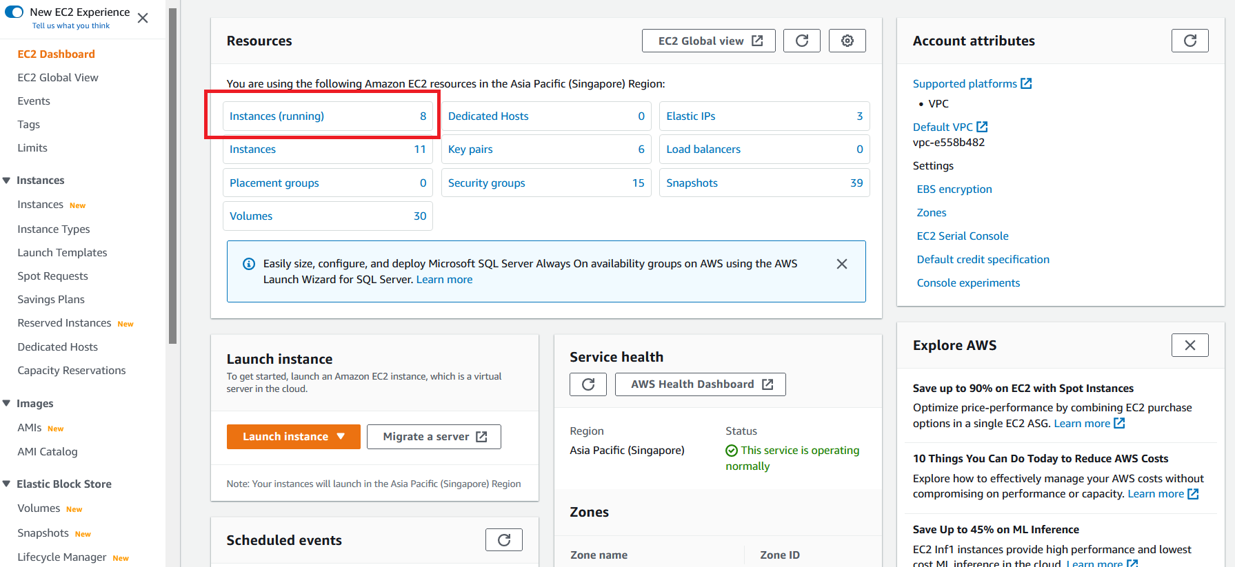Viewport: 1235px width, 567px height.
Task: Open EC2 Serial Console setting
Action: (x=963, y=236)
